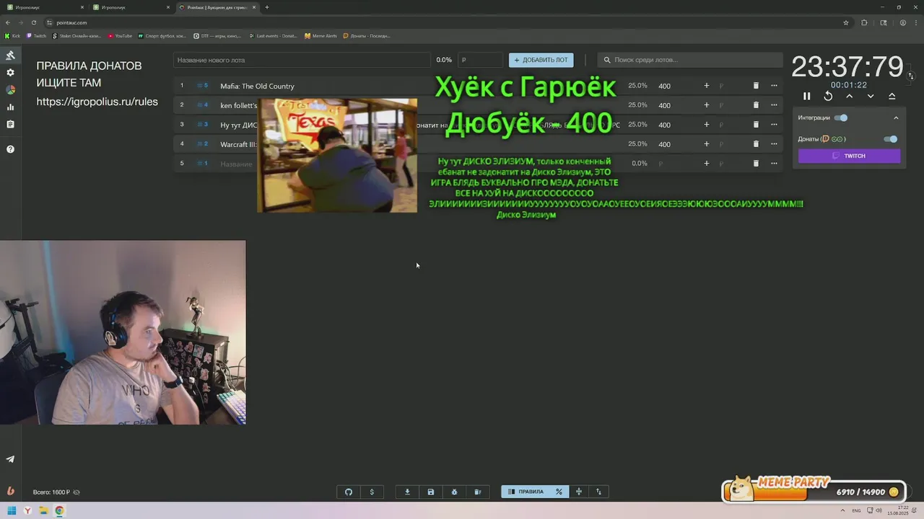Delete the Warcraft III lot
Image resolution: width=924 pixels, height=519 pixels.
(756, 144)
